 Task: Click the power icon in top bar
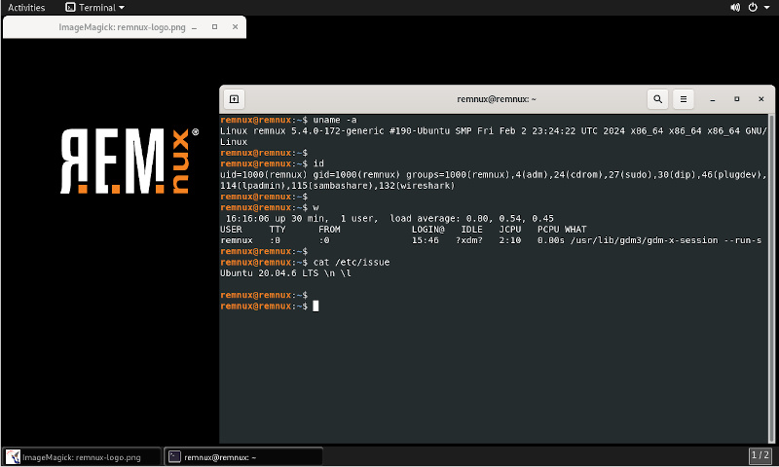(752, 7)
